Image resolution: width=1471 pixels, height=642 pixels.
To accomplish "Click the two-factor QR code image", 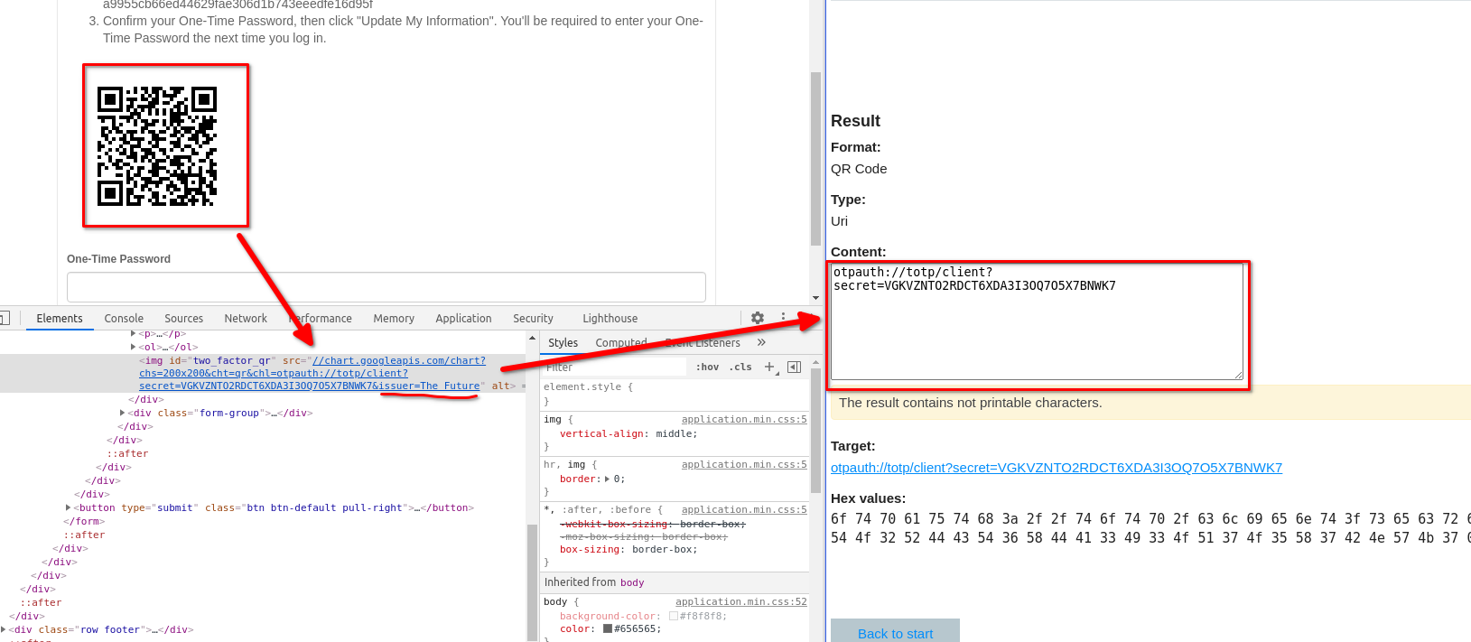I will click(157, 146).
